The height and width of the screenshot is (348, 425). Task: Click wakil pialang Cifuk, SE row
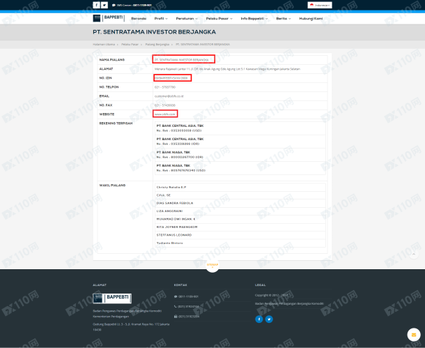[240, 195]
